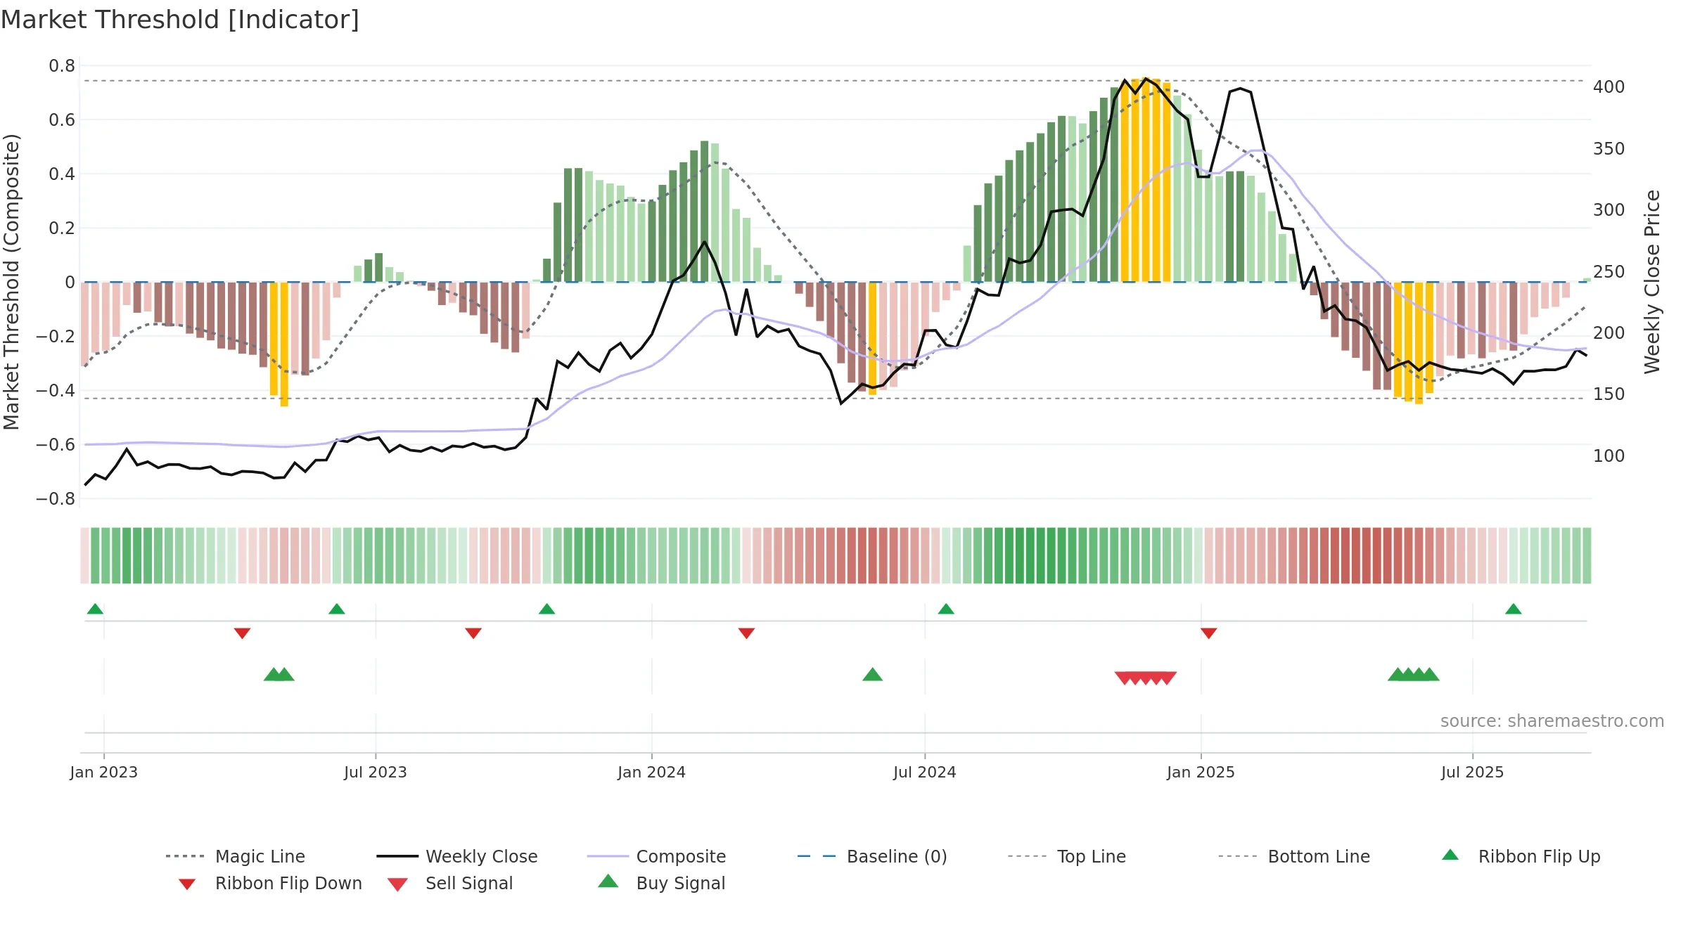The height and width of the screenshot is (949, 1688).
Task: Click the ribbon flip up marker before Jan 2023
Action: tap(95, 609)
